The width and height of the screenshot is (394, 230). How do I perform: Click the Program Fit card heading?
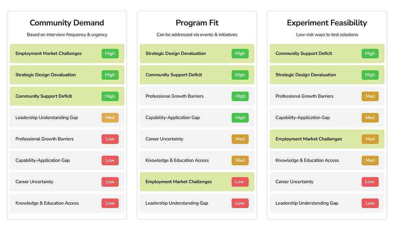pos(197,23)
